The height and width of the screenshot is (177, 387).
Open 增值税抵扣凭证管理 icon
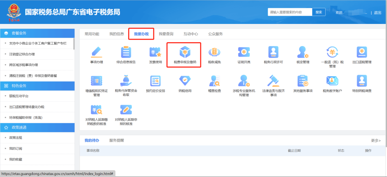coord(96,81)
